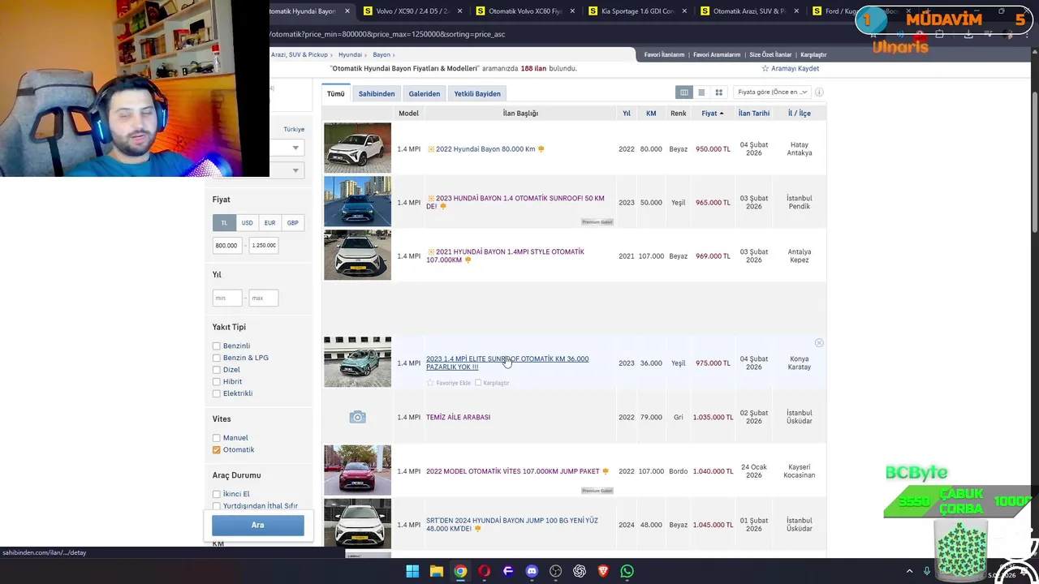
Task: Open the green 2023 HUNDAİ BAYON SUNROOF thumbnail
Action: tap(357, 201)
